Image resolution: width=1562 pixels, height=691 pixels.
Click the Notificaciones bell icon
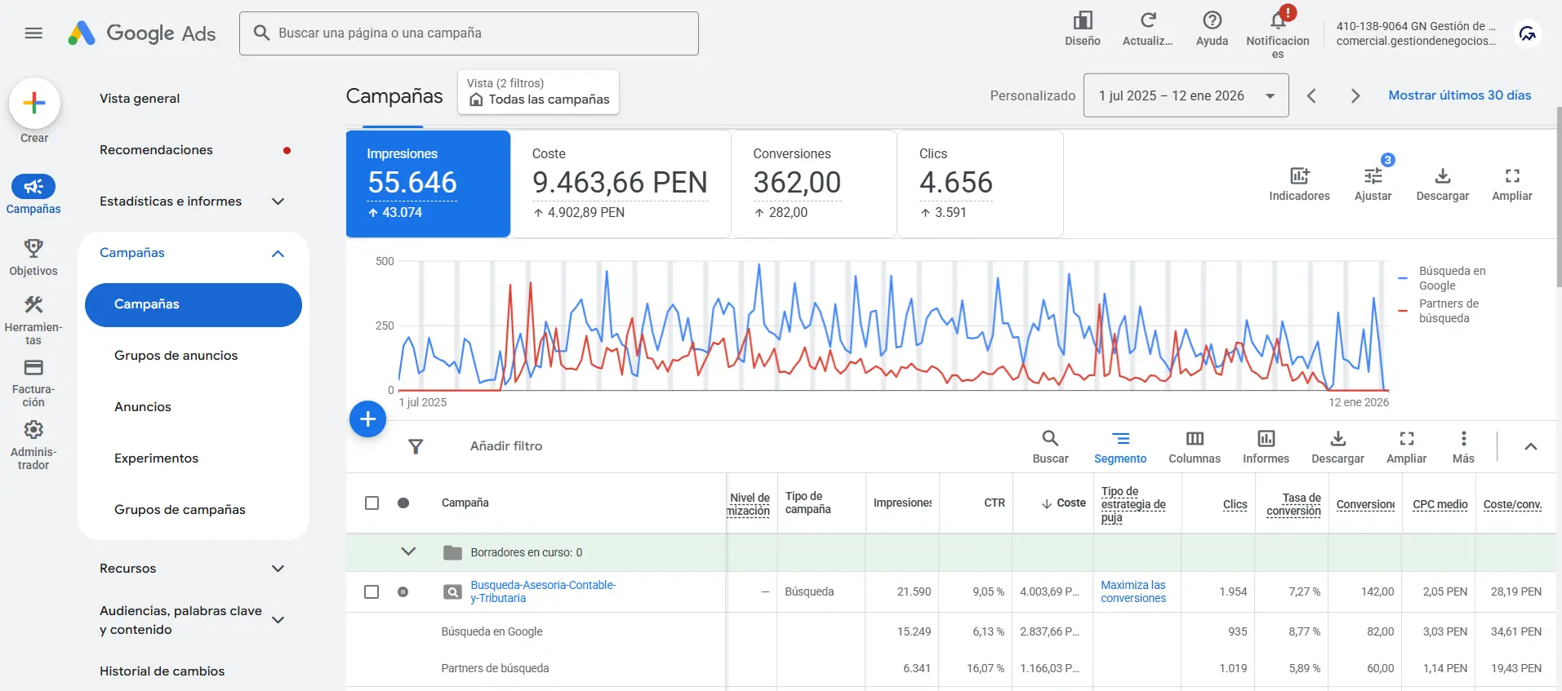click(1277, 21)
